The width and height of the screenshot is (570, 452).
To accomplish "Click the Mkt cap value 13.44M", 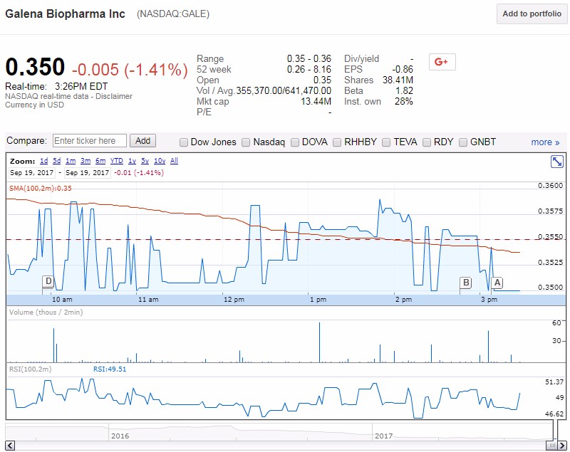I will point(316,101).
